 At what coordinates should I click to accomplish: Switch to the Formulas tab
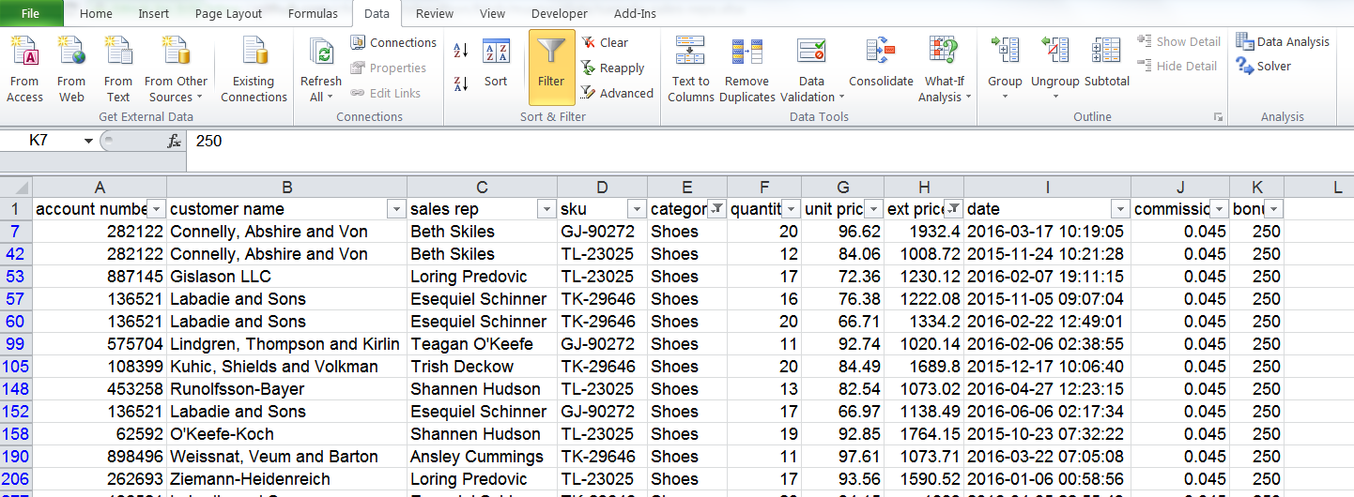[x=313, y=14]
